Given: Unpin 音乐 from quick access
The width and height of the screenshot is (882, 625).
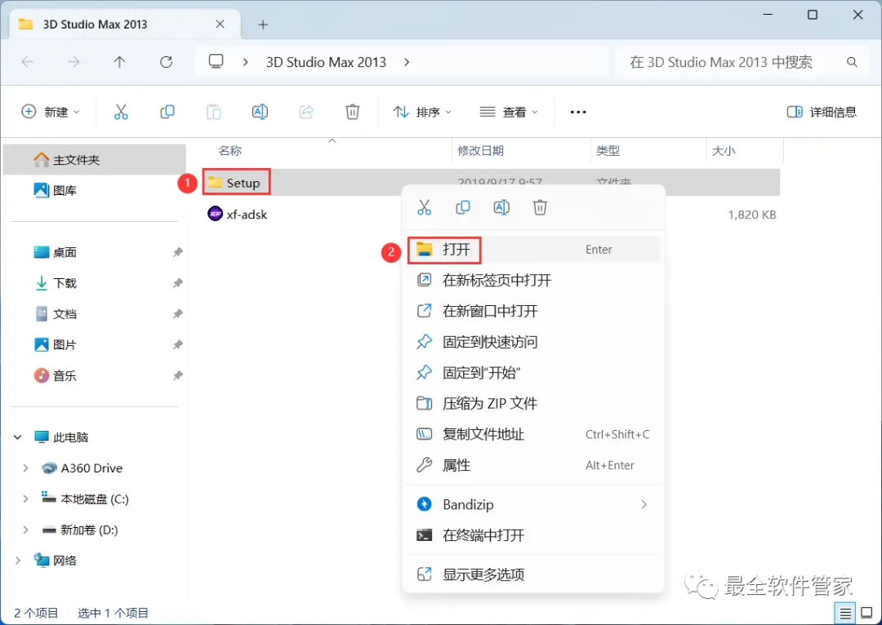Looking at the screenshot, I should coord(178,375).
